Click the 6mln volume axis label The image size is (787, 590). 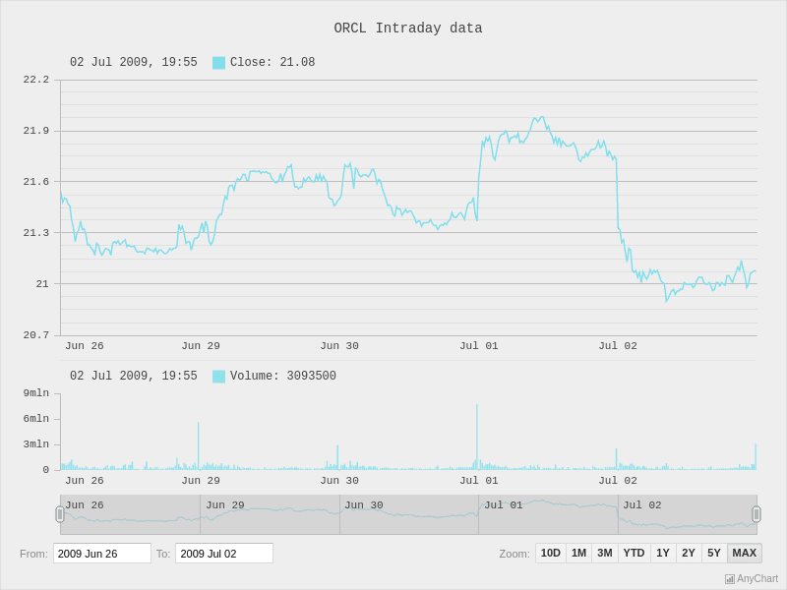pos(36,419)
